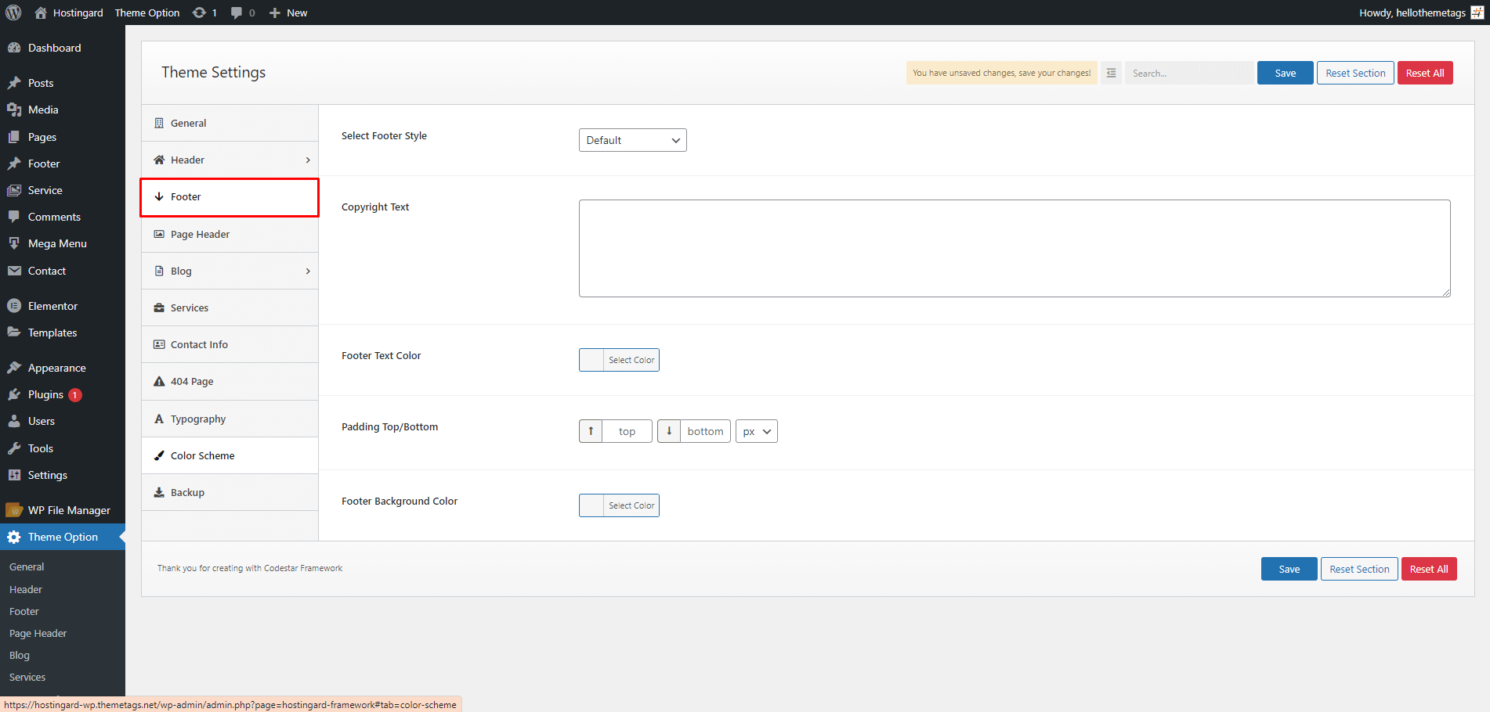Image resolution: width=1490 pixels, height=712 pixels.
Task: Click the WordPress logo icon
Action: pos(13,13)
